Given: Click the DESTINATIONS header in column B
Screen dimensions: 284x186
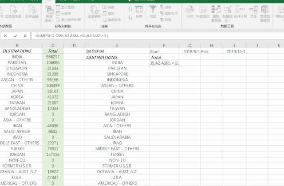Looking at the screenshot, I should (17, 51).
